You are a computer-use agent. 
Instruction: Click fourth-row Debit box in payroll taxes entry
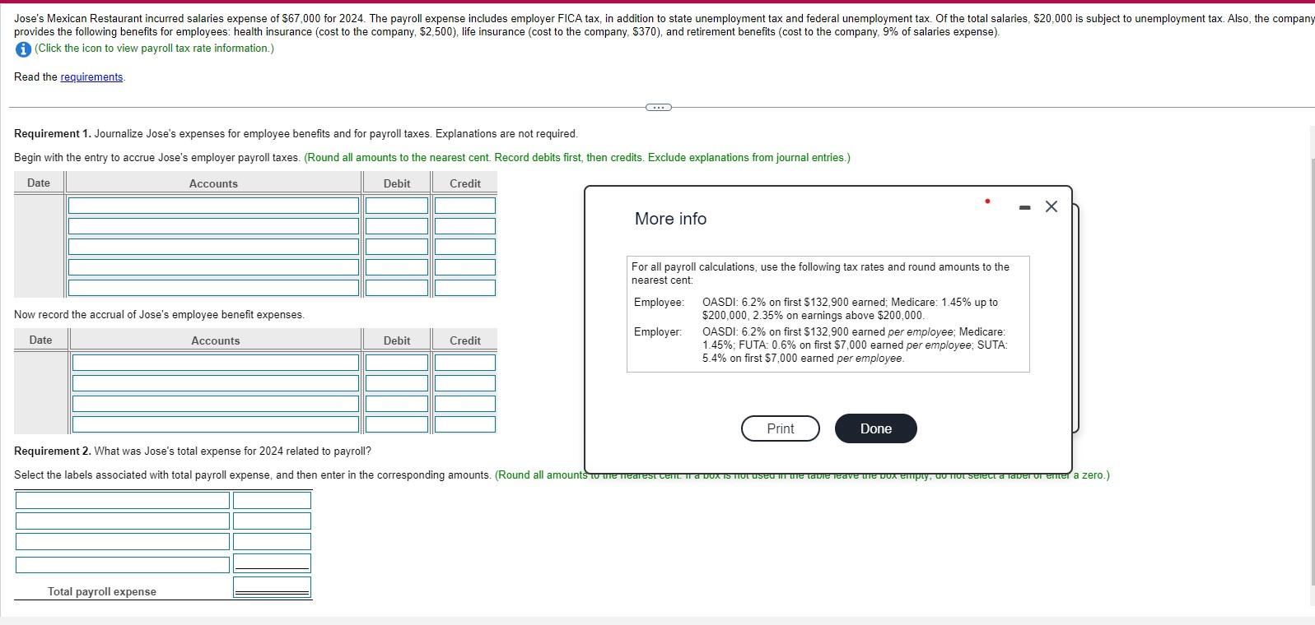(x=397, y=267)
